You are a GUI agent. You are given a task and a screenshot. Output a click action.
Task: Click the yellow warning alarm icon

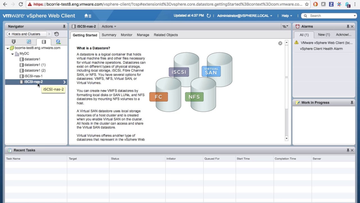coord(296,43)
